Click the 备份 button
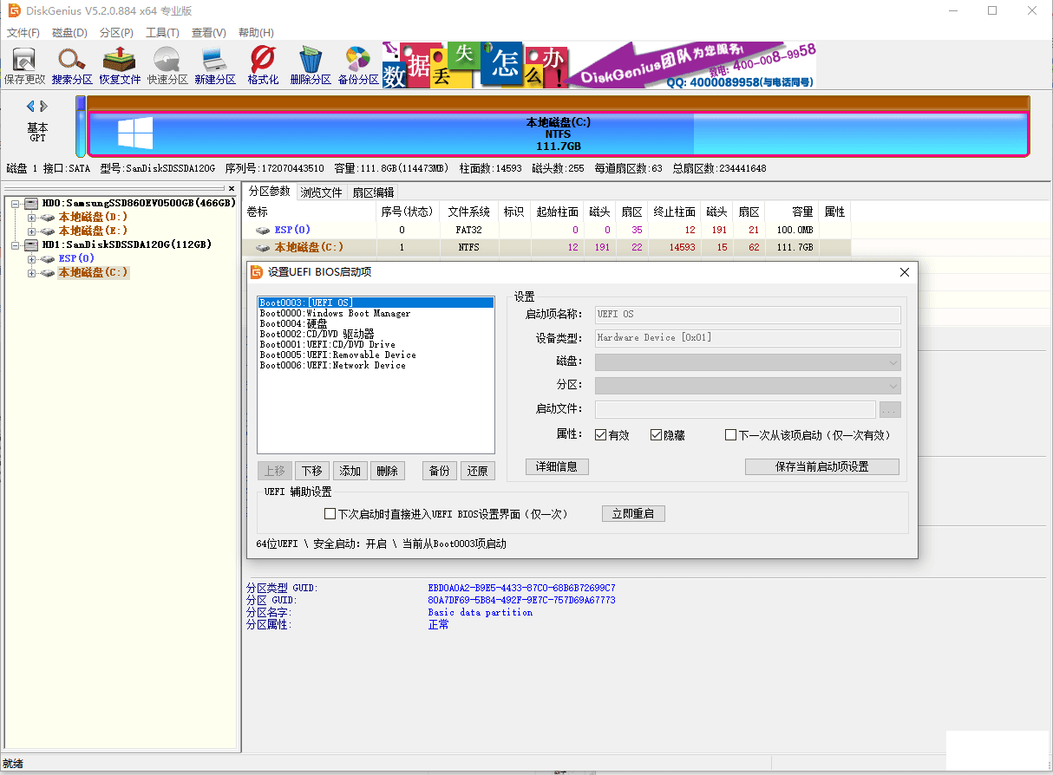Viewport: 1053px width, 775px height. (x=440, y=471)
